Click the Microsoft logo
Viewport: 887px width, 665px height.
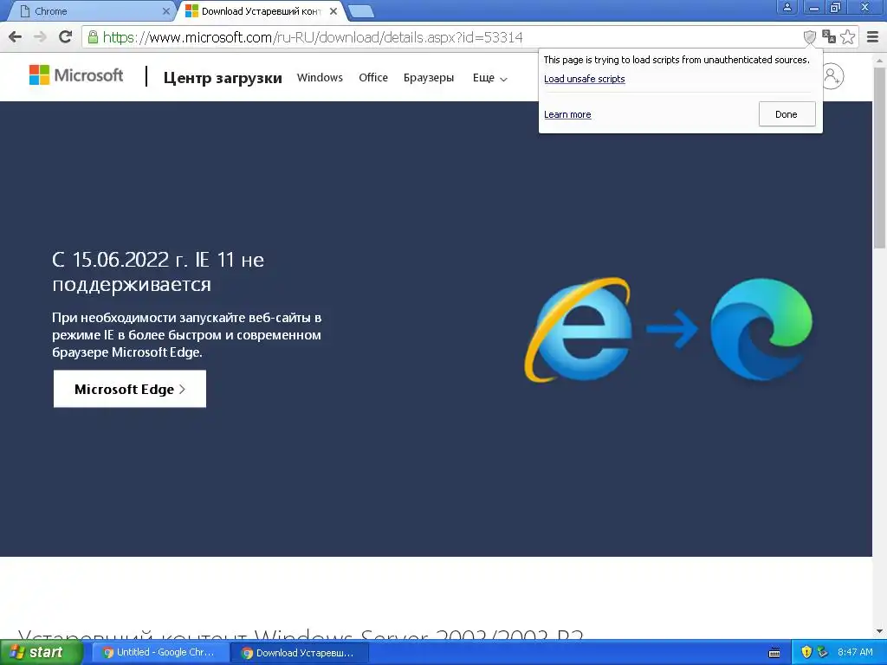tap(76, 75)
